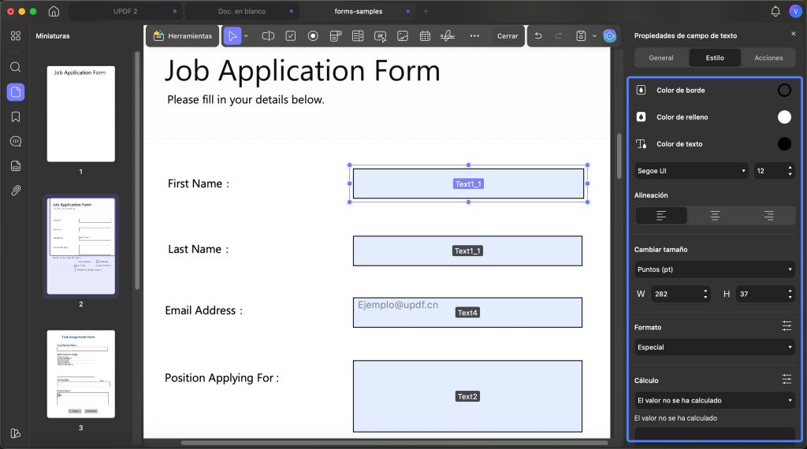Open the Segoe UI font dropdown
The image size is (807, 449).
click(691, 171)
